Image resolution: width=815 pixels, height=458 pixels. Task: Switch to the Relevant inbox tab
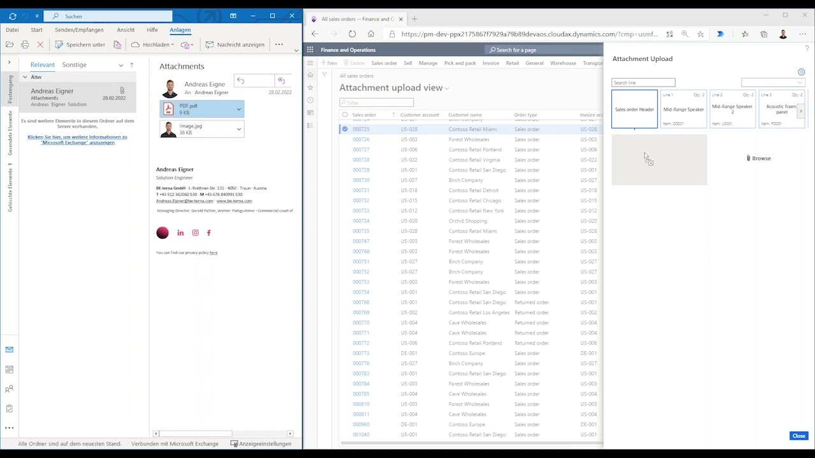(43, 65)
